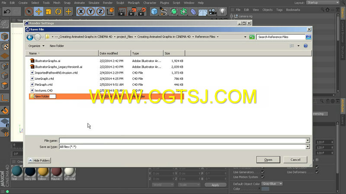Select the Scale tool
Screen dimensions: 346x194
48,12
